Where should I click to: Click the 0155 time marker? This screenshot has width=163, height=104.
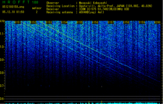coord(80,22)
